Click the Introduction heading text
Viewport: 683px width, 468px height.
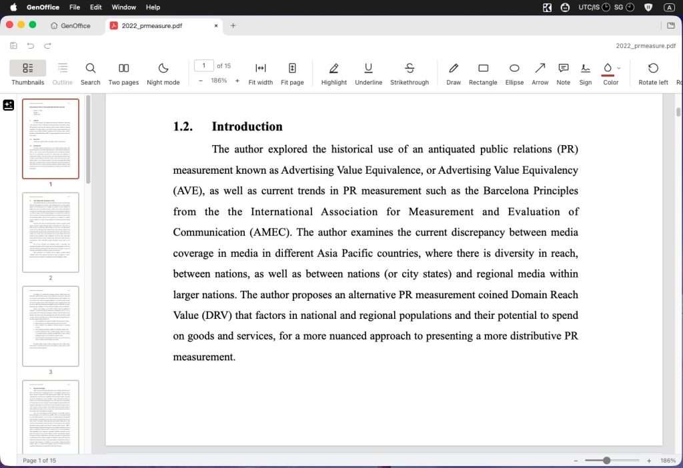click(x=247, y=126)
